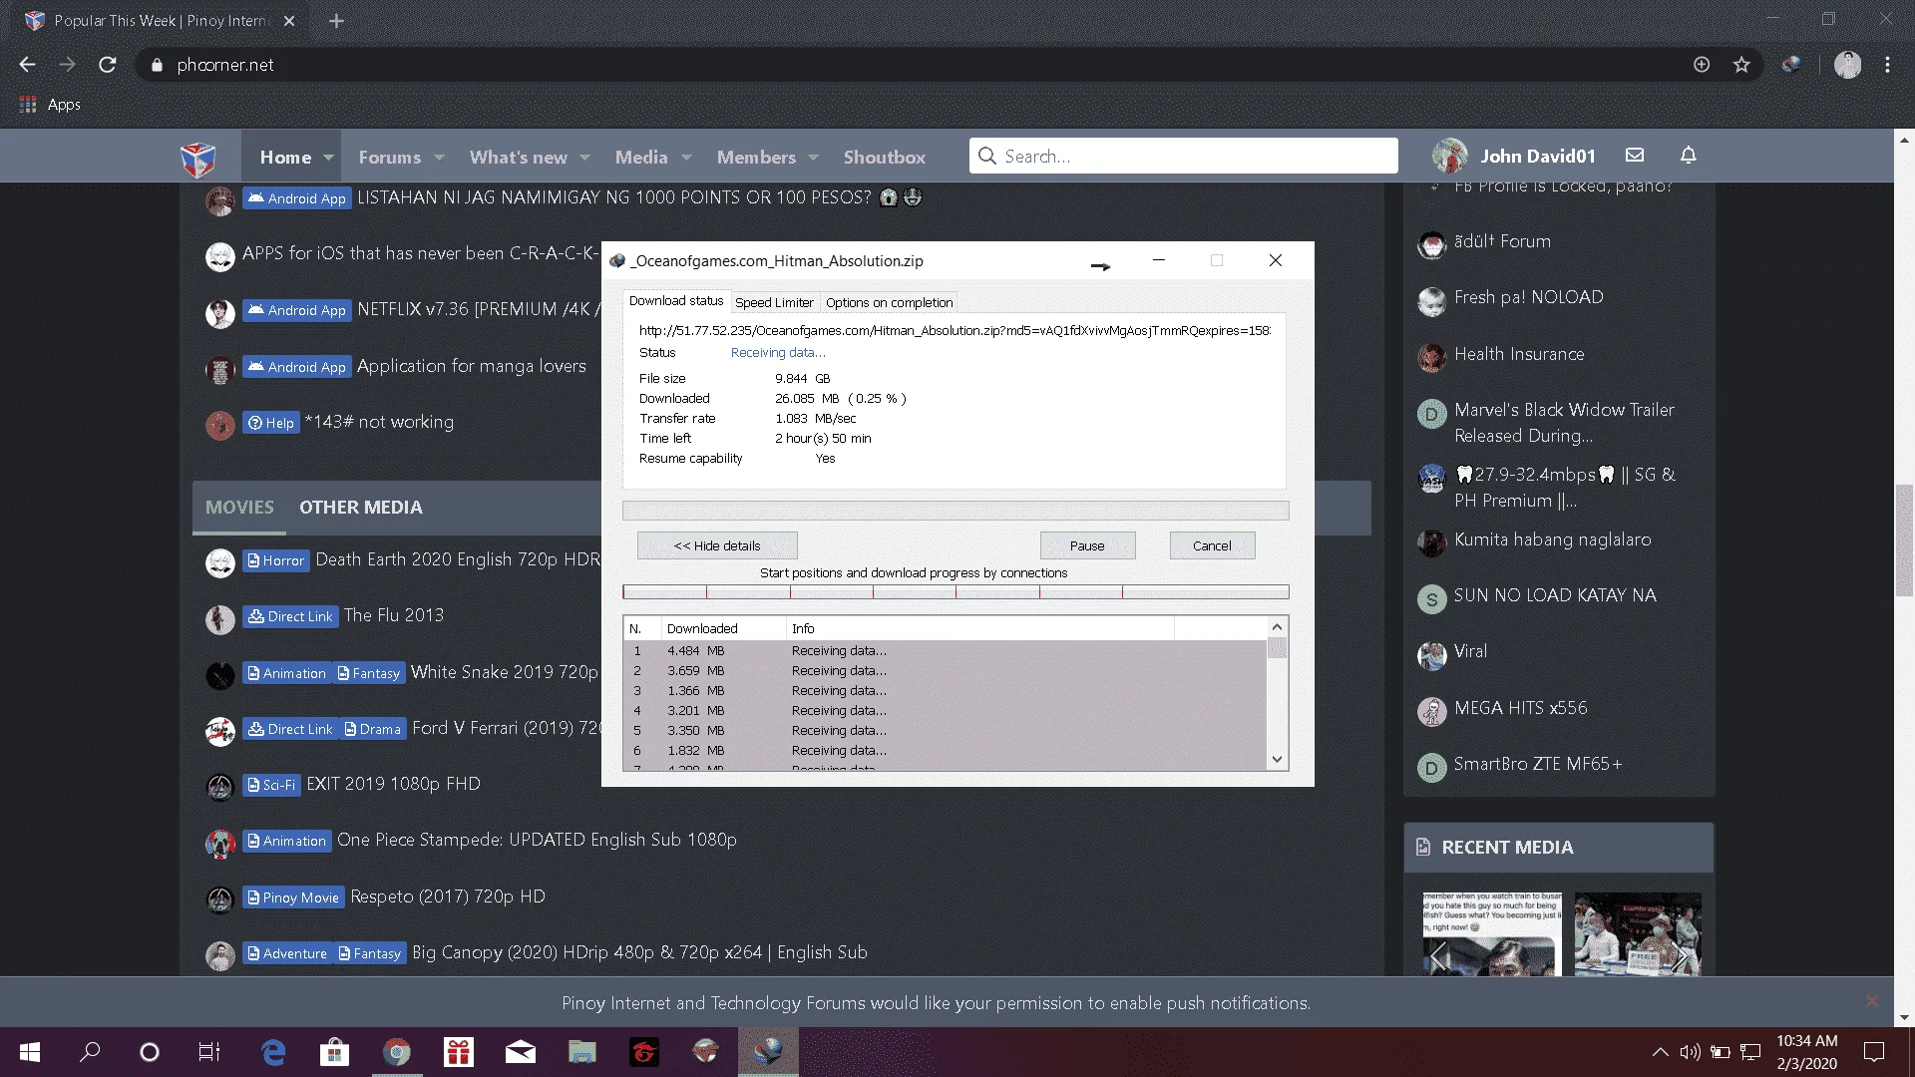Click the page vertical scrollbar thumb
The width and height of the screenshot is (1915, 1077).
tap(1904, 538)
